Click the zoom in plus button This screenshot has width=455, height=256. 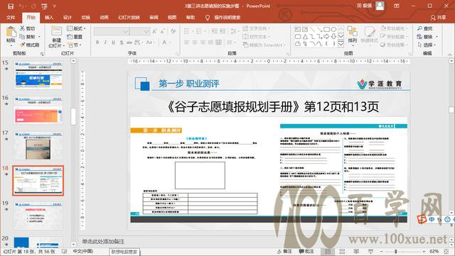(424, 251)
